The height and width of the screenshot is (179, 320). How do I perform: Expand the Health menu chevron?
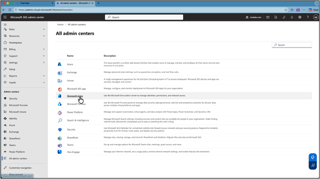[x=44, y=83]
